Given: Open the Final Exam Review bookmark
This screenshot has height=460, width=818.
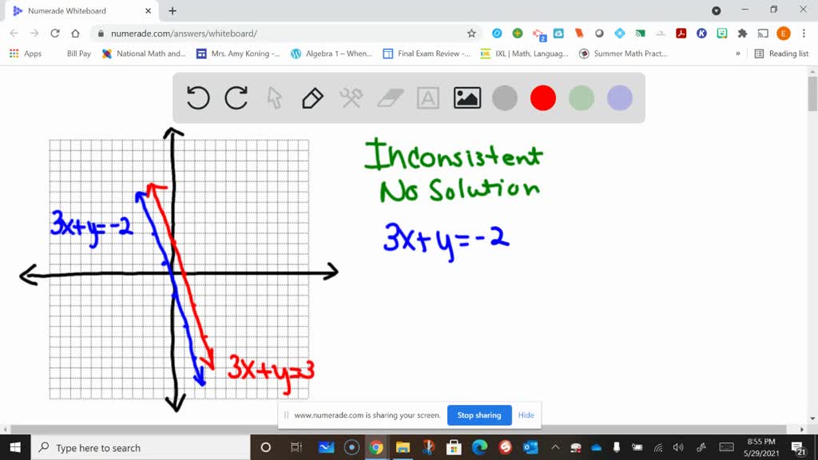Looking at the screenshot, I should (422, 54).
